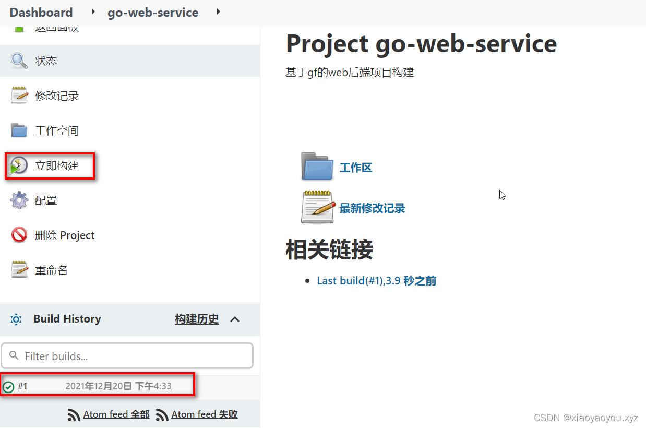Open the go-web-service breadcrumb link
Viewport: 646px width, 428px height.
click(x=153, y=13)
